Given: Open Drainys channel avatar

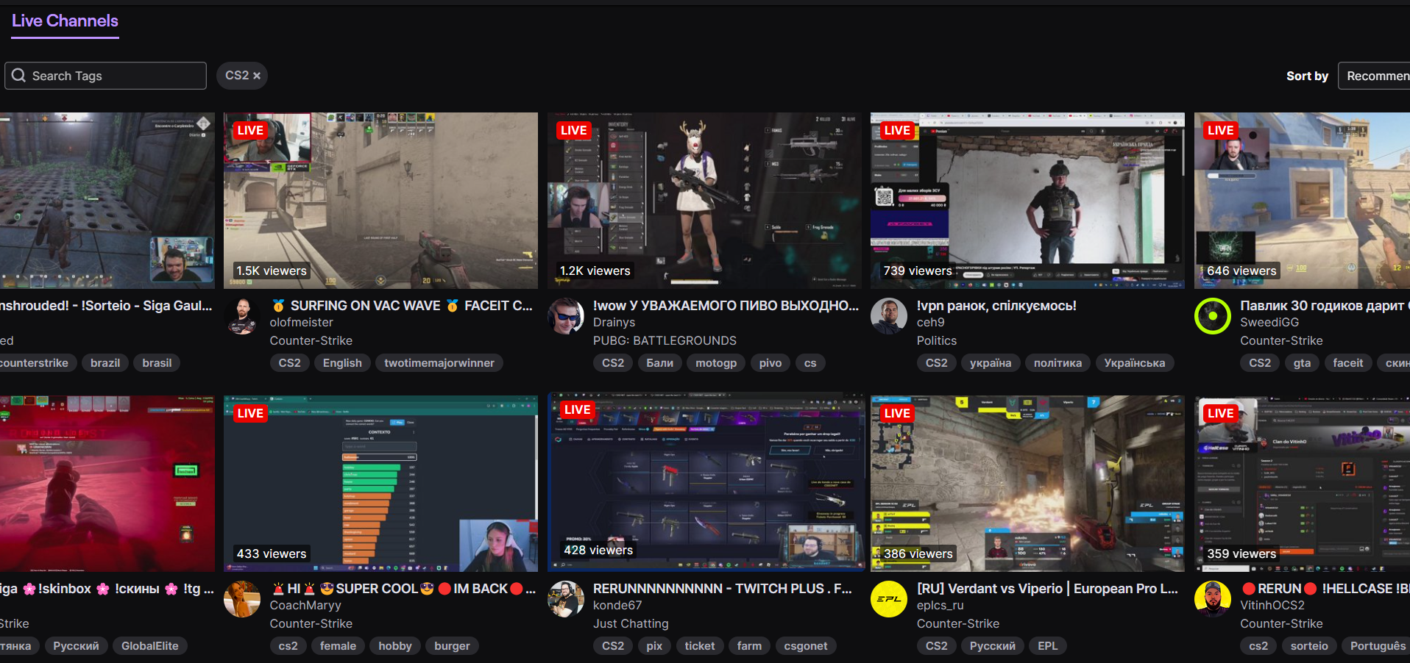Looking at the screenshot, I should click(x=566, y=316).
